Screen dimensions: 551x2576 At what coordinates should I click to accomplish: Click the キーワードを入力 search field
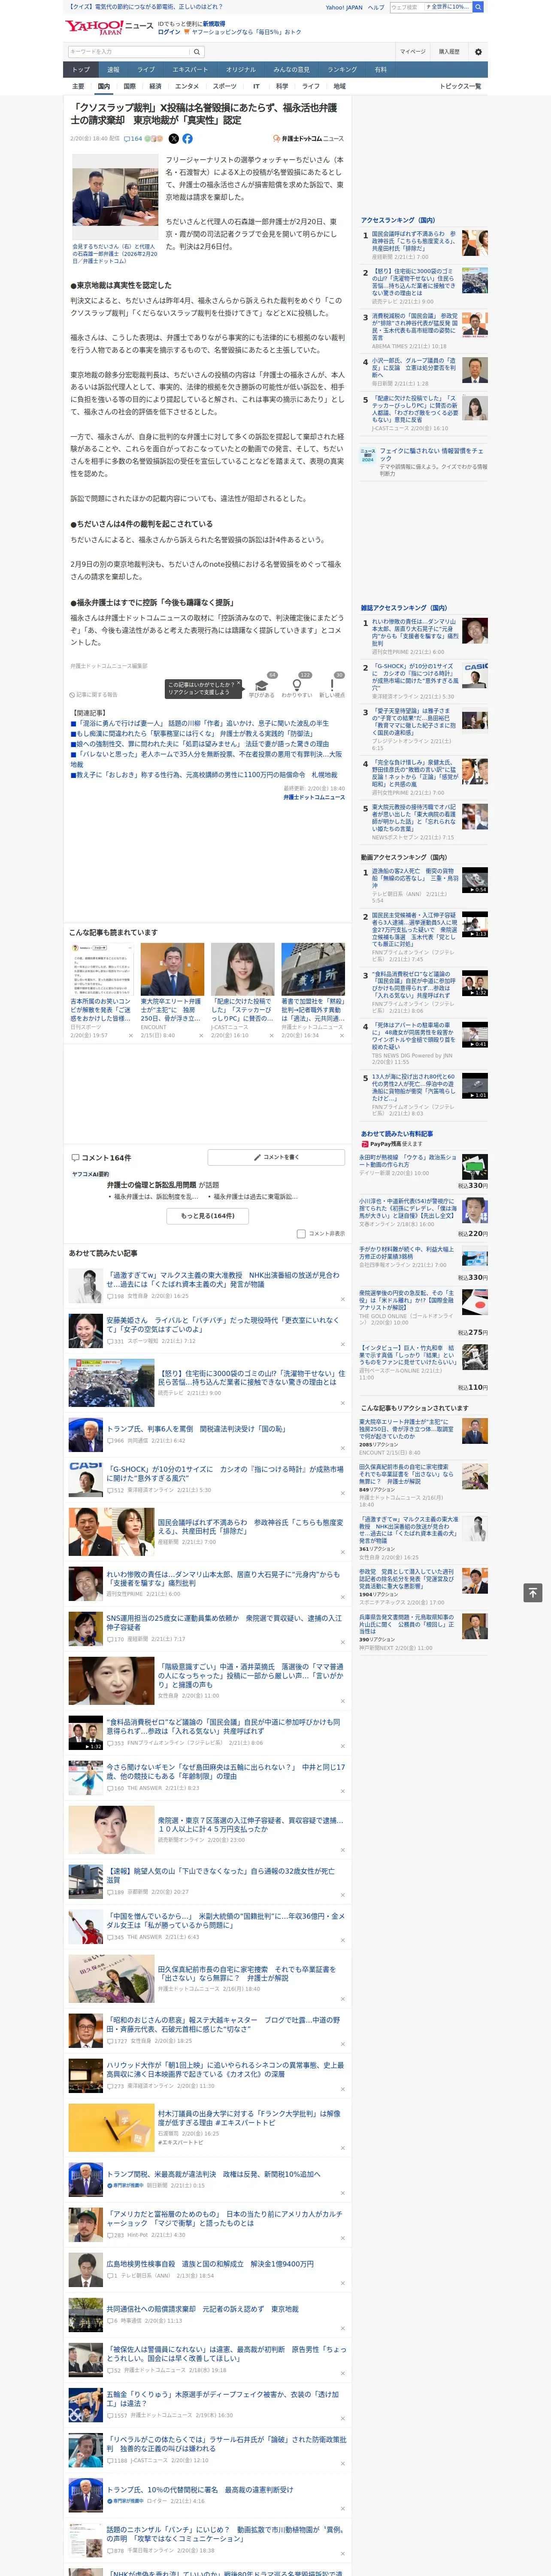point(128,52)
